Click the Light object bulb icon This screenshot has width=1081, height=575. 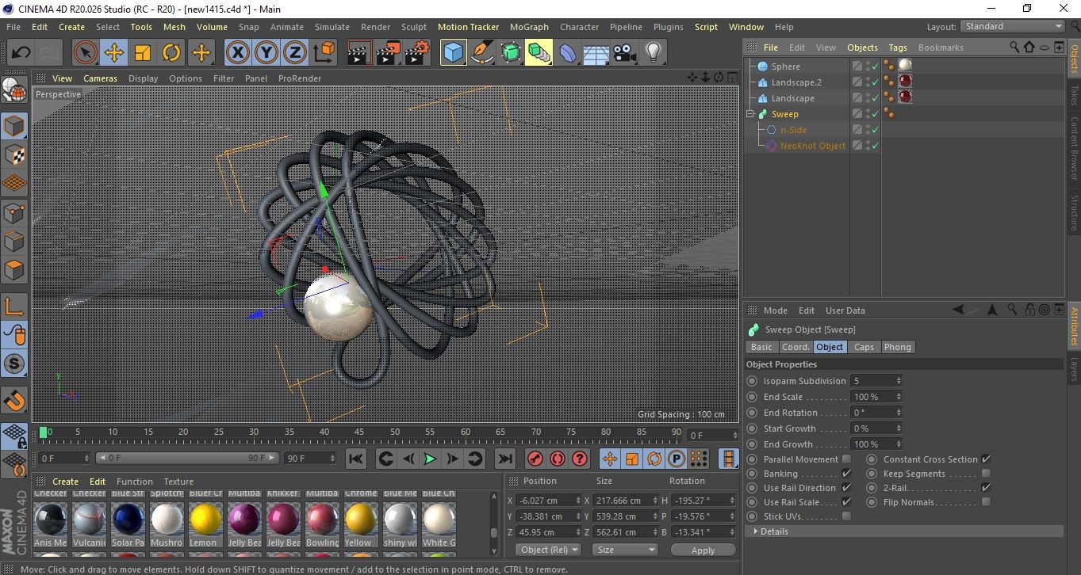(x=653, y=53)
